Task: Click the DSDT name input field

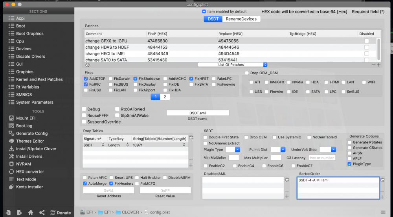Action: [198, 113]
